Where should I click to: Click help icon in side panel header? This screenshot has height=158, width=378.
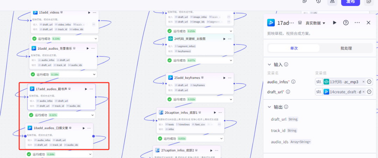click(x=346, y=23)
